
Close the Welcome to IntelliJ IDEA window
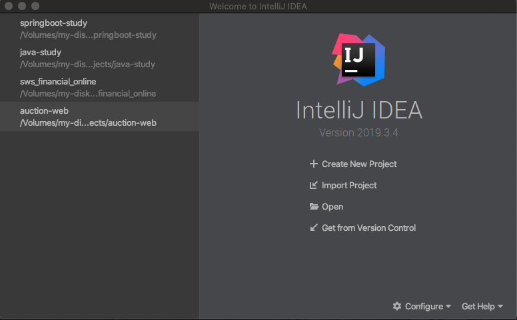click(9, 6)
